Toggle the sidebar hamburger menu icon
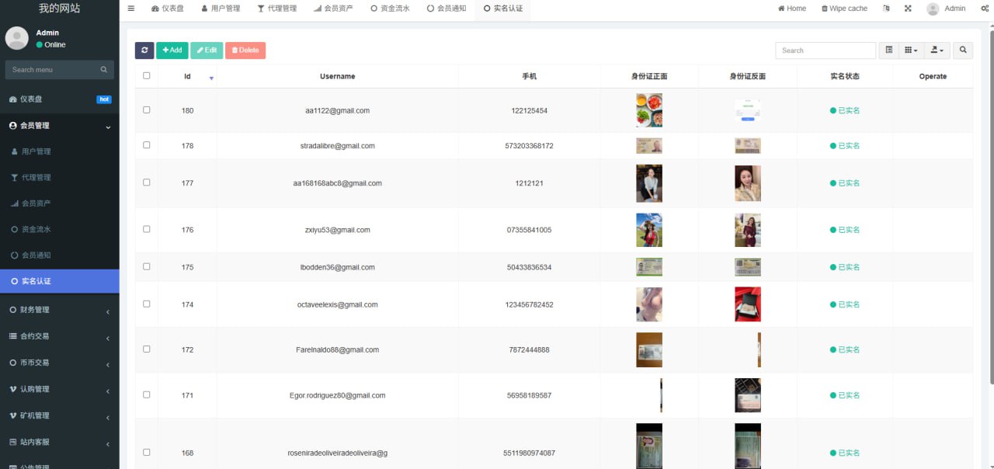 [131, 9]
